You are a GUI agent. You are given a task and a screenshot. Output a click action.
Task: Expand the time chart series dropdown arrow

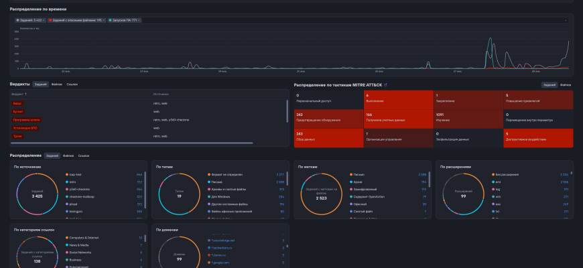(566, 20)
